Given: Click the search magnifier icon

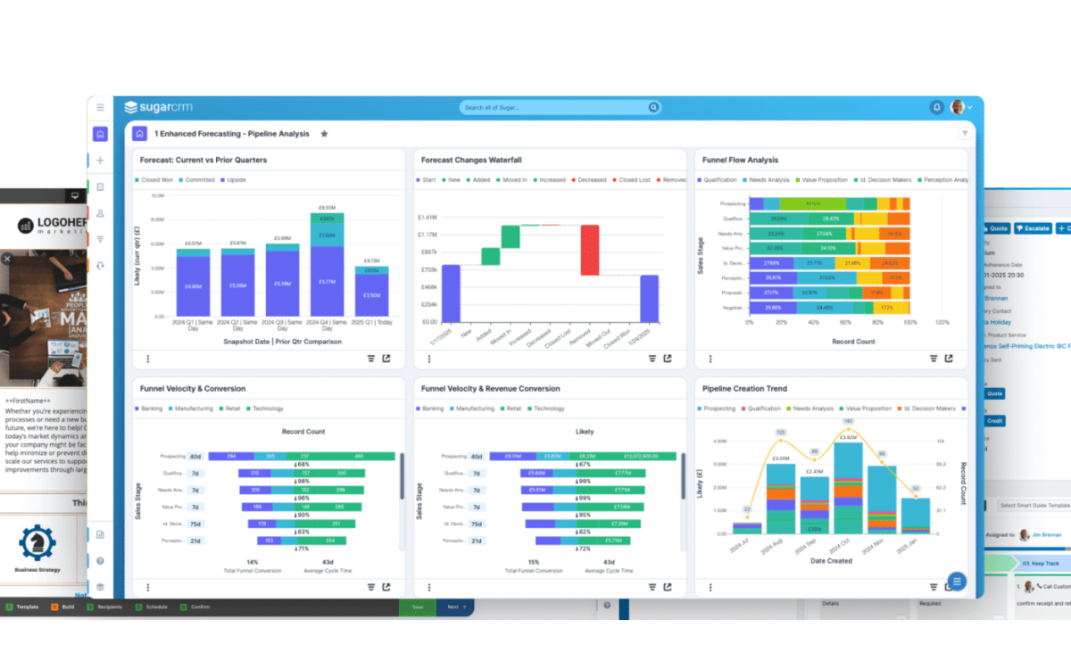Looking at the screenshot, I should click(653, 107).
